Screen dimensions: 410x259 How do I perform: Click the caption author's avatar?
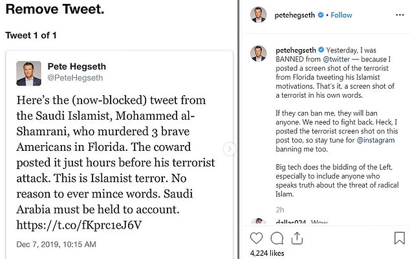[x=257, y=53]
